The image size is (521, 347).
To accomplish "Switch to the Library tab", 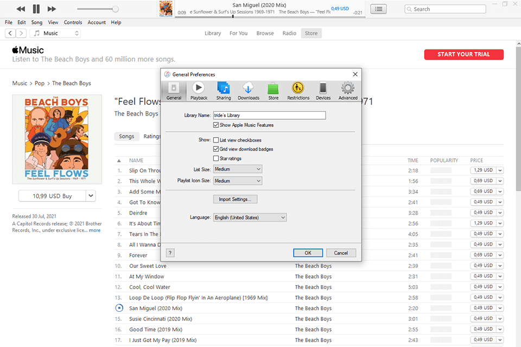I will click(x=213, y=33).
